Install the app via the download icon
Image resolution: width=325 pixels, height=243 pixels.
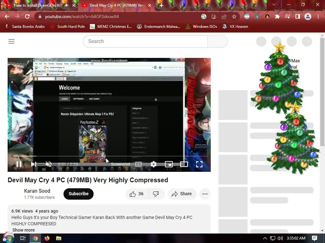tap(214, 16)
